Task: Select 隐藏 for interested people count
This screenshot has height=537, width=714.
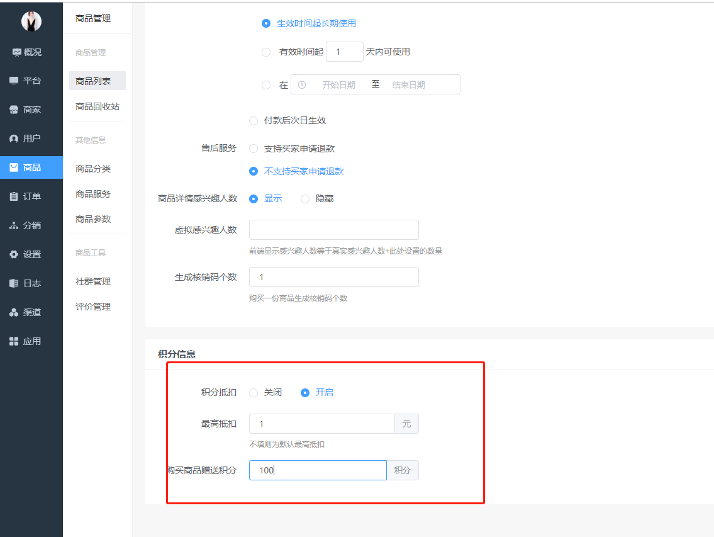Action: pyautogui.click(x=305, y=199)
